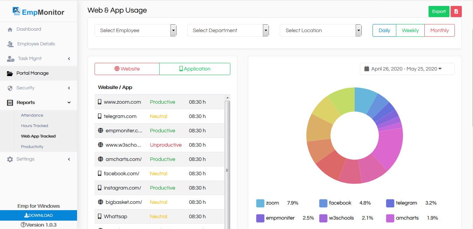The height and width of the screenshot is (229, 473).
Task: Open the Hours Tracked report
Action: 35,126
